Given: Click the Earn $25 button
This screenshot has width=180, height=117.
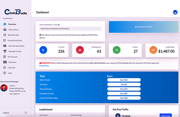Looking at the screenshot, I should (124, 93).
